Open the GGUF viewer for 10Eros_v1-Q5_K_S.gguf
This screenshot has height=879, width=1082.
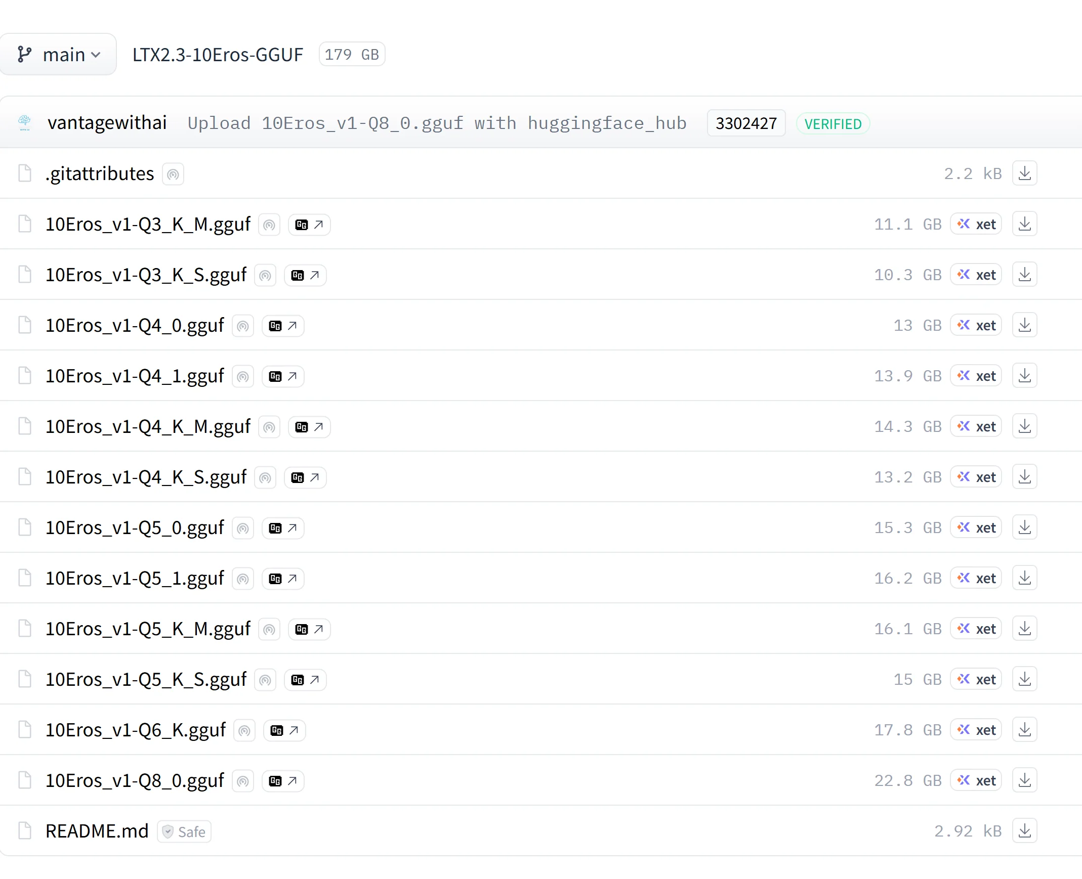point(306,680)
